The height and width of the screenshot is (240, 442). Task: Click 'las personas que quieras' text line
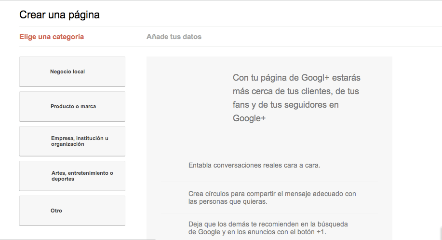coord(228,202)
